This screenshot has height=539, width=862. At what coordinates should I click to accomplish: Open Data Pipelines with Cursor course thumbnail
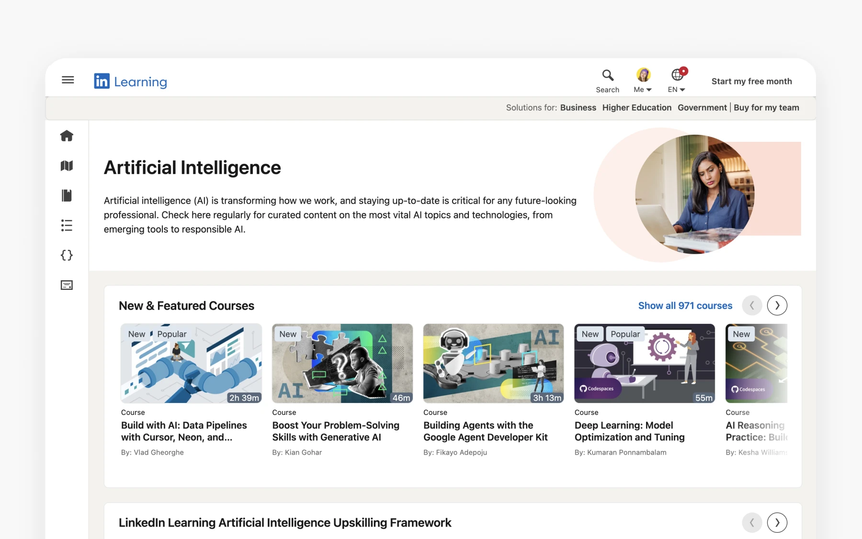coord(191,363)
